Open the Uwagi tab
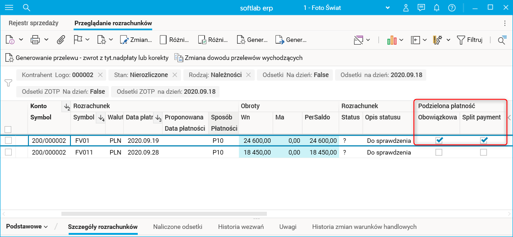Viewport: 513px width, 237px height. [x=288, y=227]
